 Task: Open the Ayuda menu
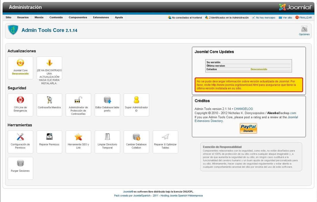[x=119, y=18]
